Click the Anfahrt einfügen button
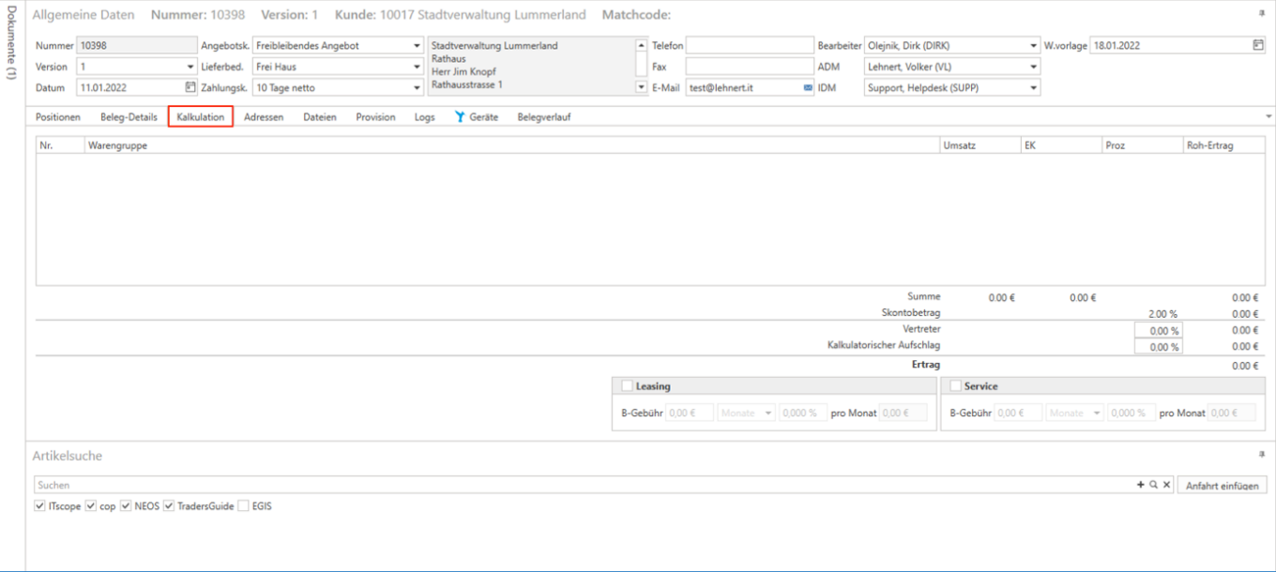Viewport: 1276px width, 572px height. click(x=1222, y=486)
